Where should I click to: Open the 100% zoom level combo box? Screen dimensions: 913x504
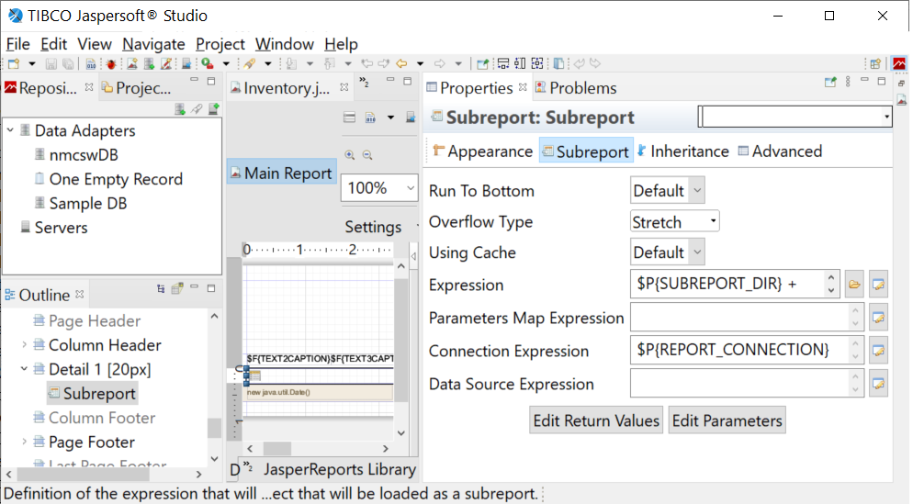tap(380, 188)
